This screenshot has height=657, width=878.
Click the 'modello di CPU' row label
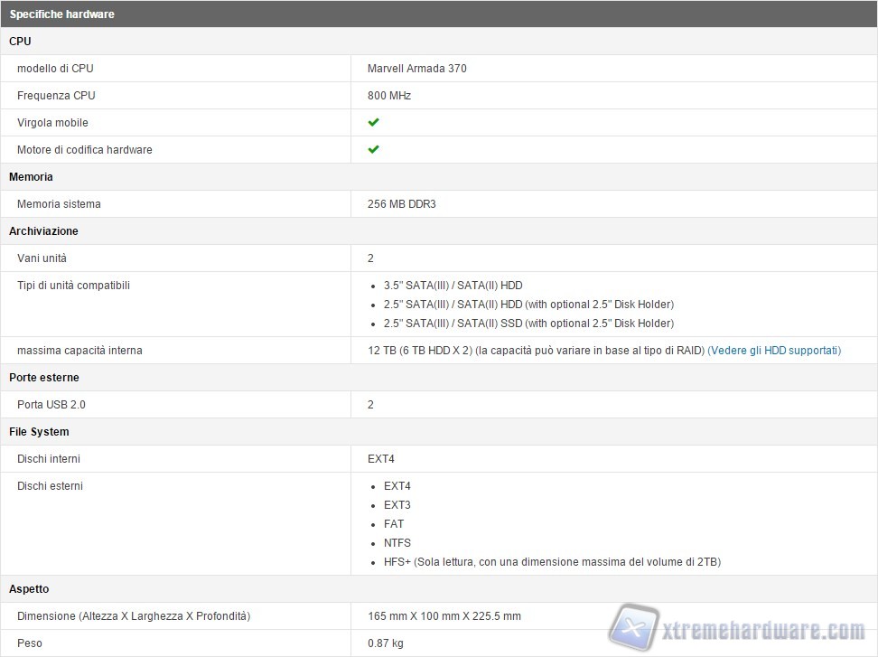pos(55,69)
